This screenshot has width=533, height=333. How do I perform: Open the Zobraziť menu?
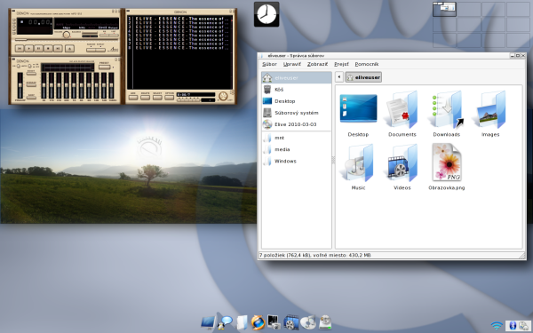[317, 64]
